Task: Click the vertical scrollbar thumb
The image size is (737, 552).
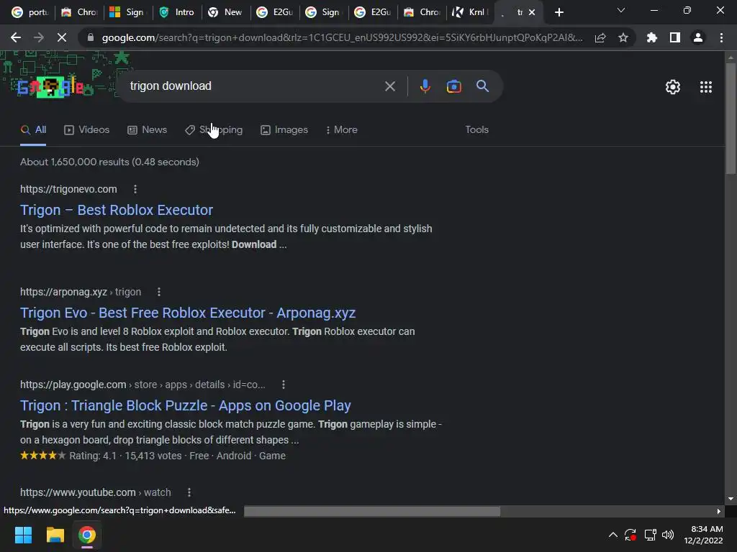Action: pos(731,119)
